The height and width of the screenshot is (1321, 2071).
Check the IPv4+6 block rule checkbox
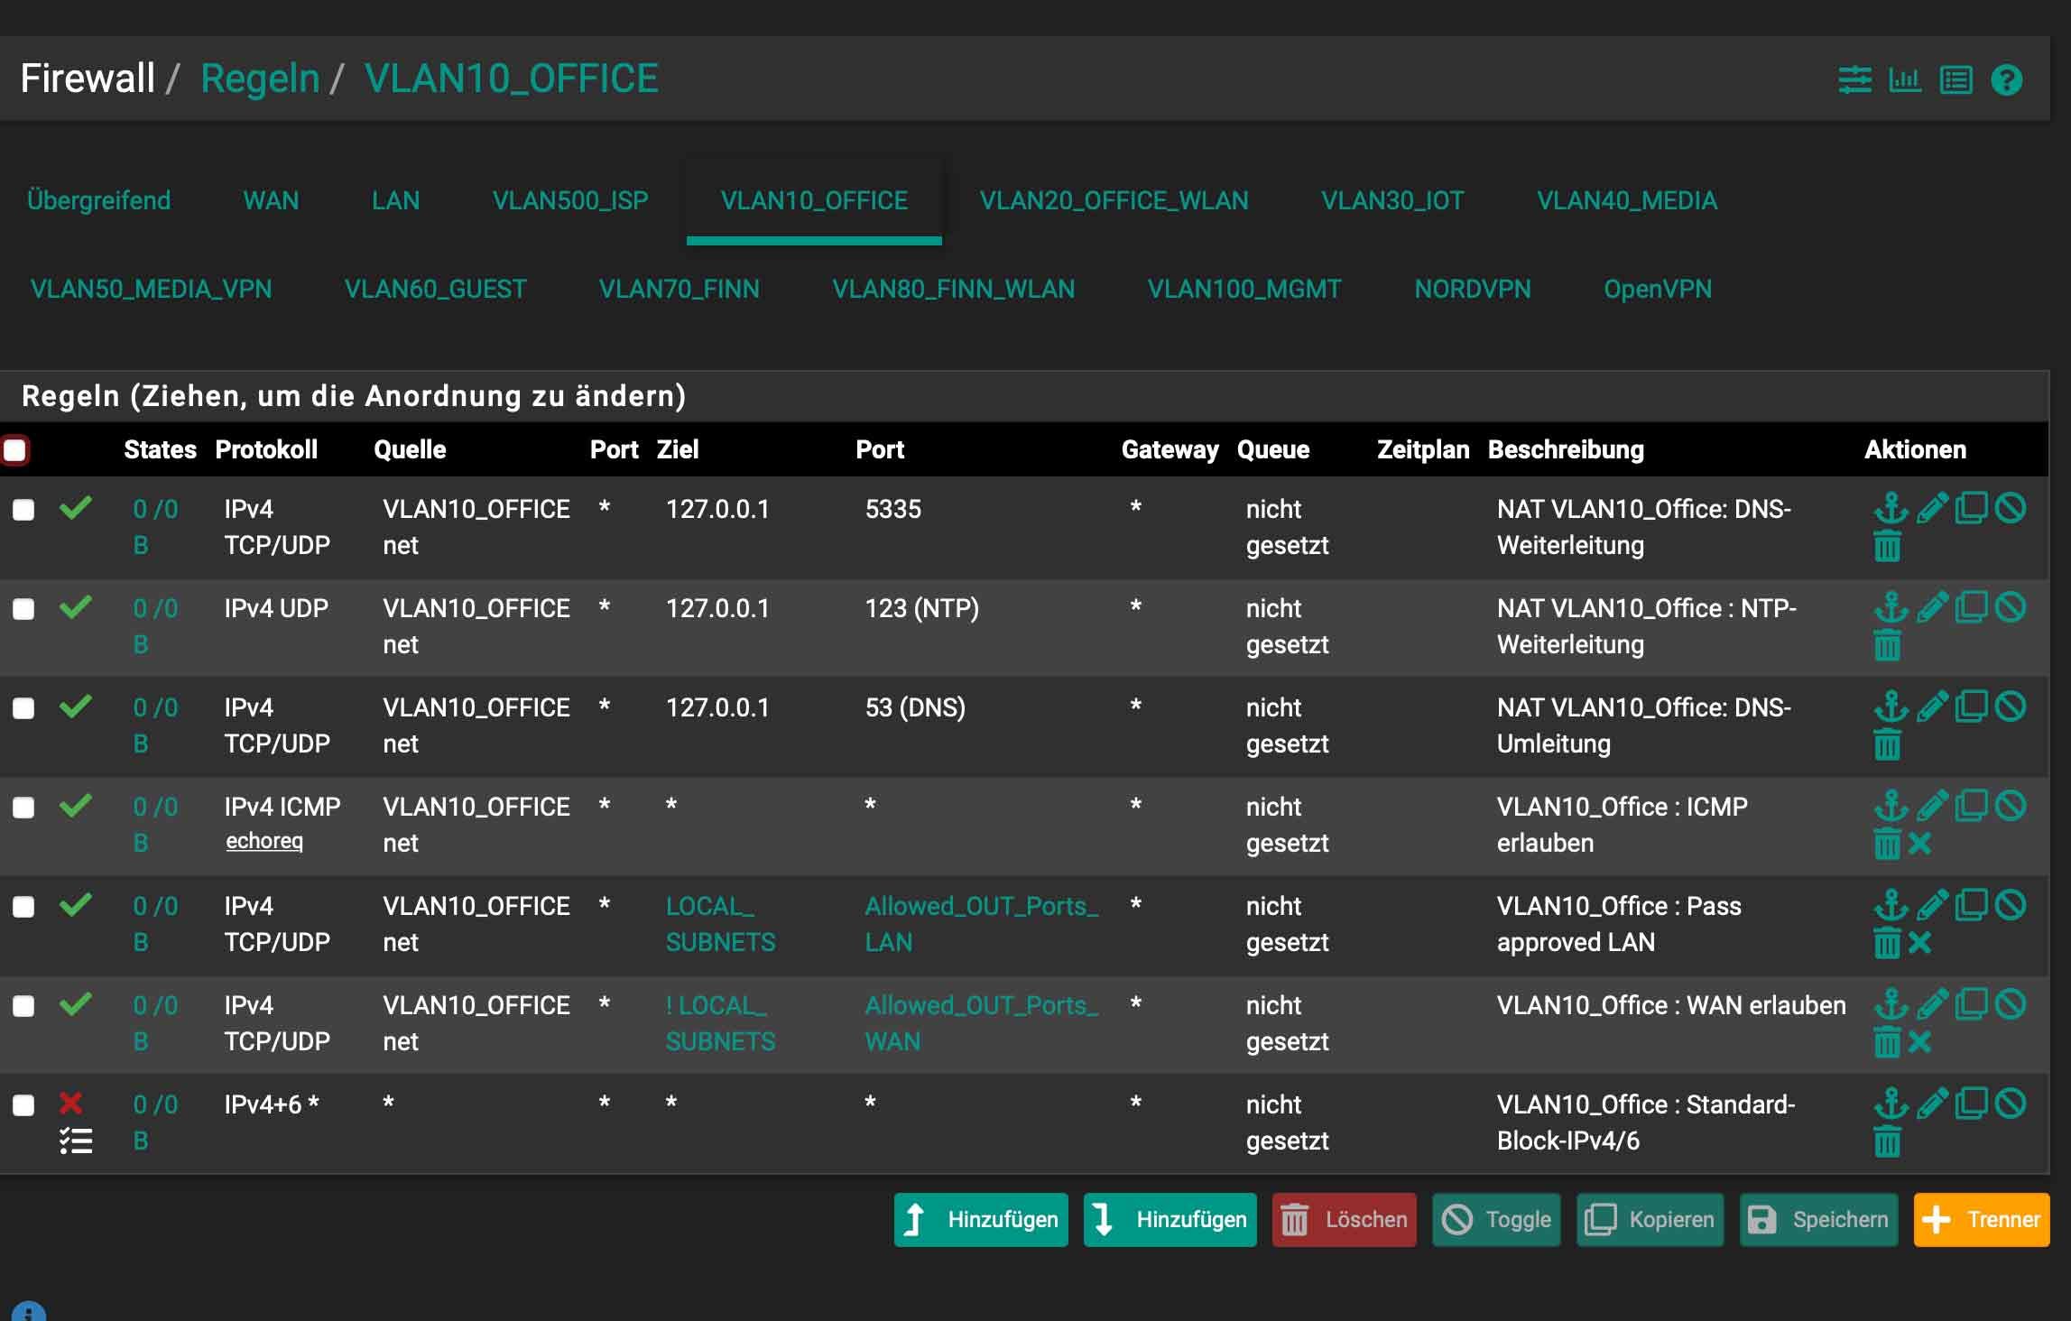23,1105
